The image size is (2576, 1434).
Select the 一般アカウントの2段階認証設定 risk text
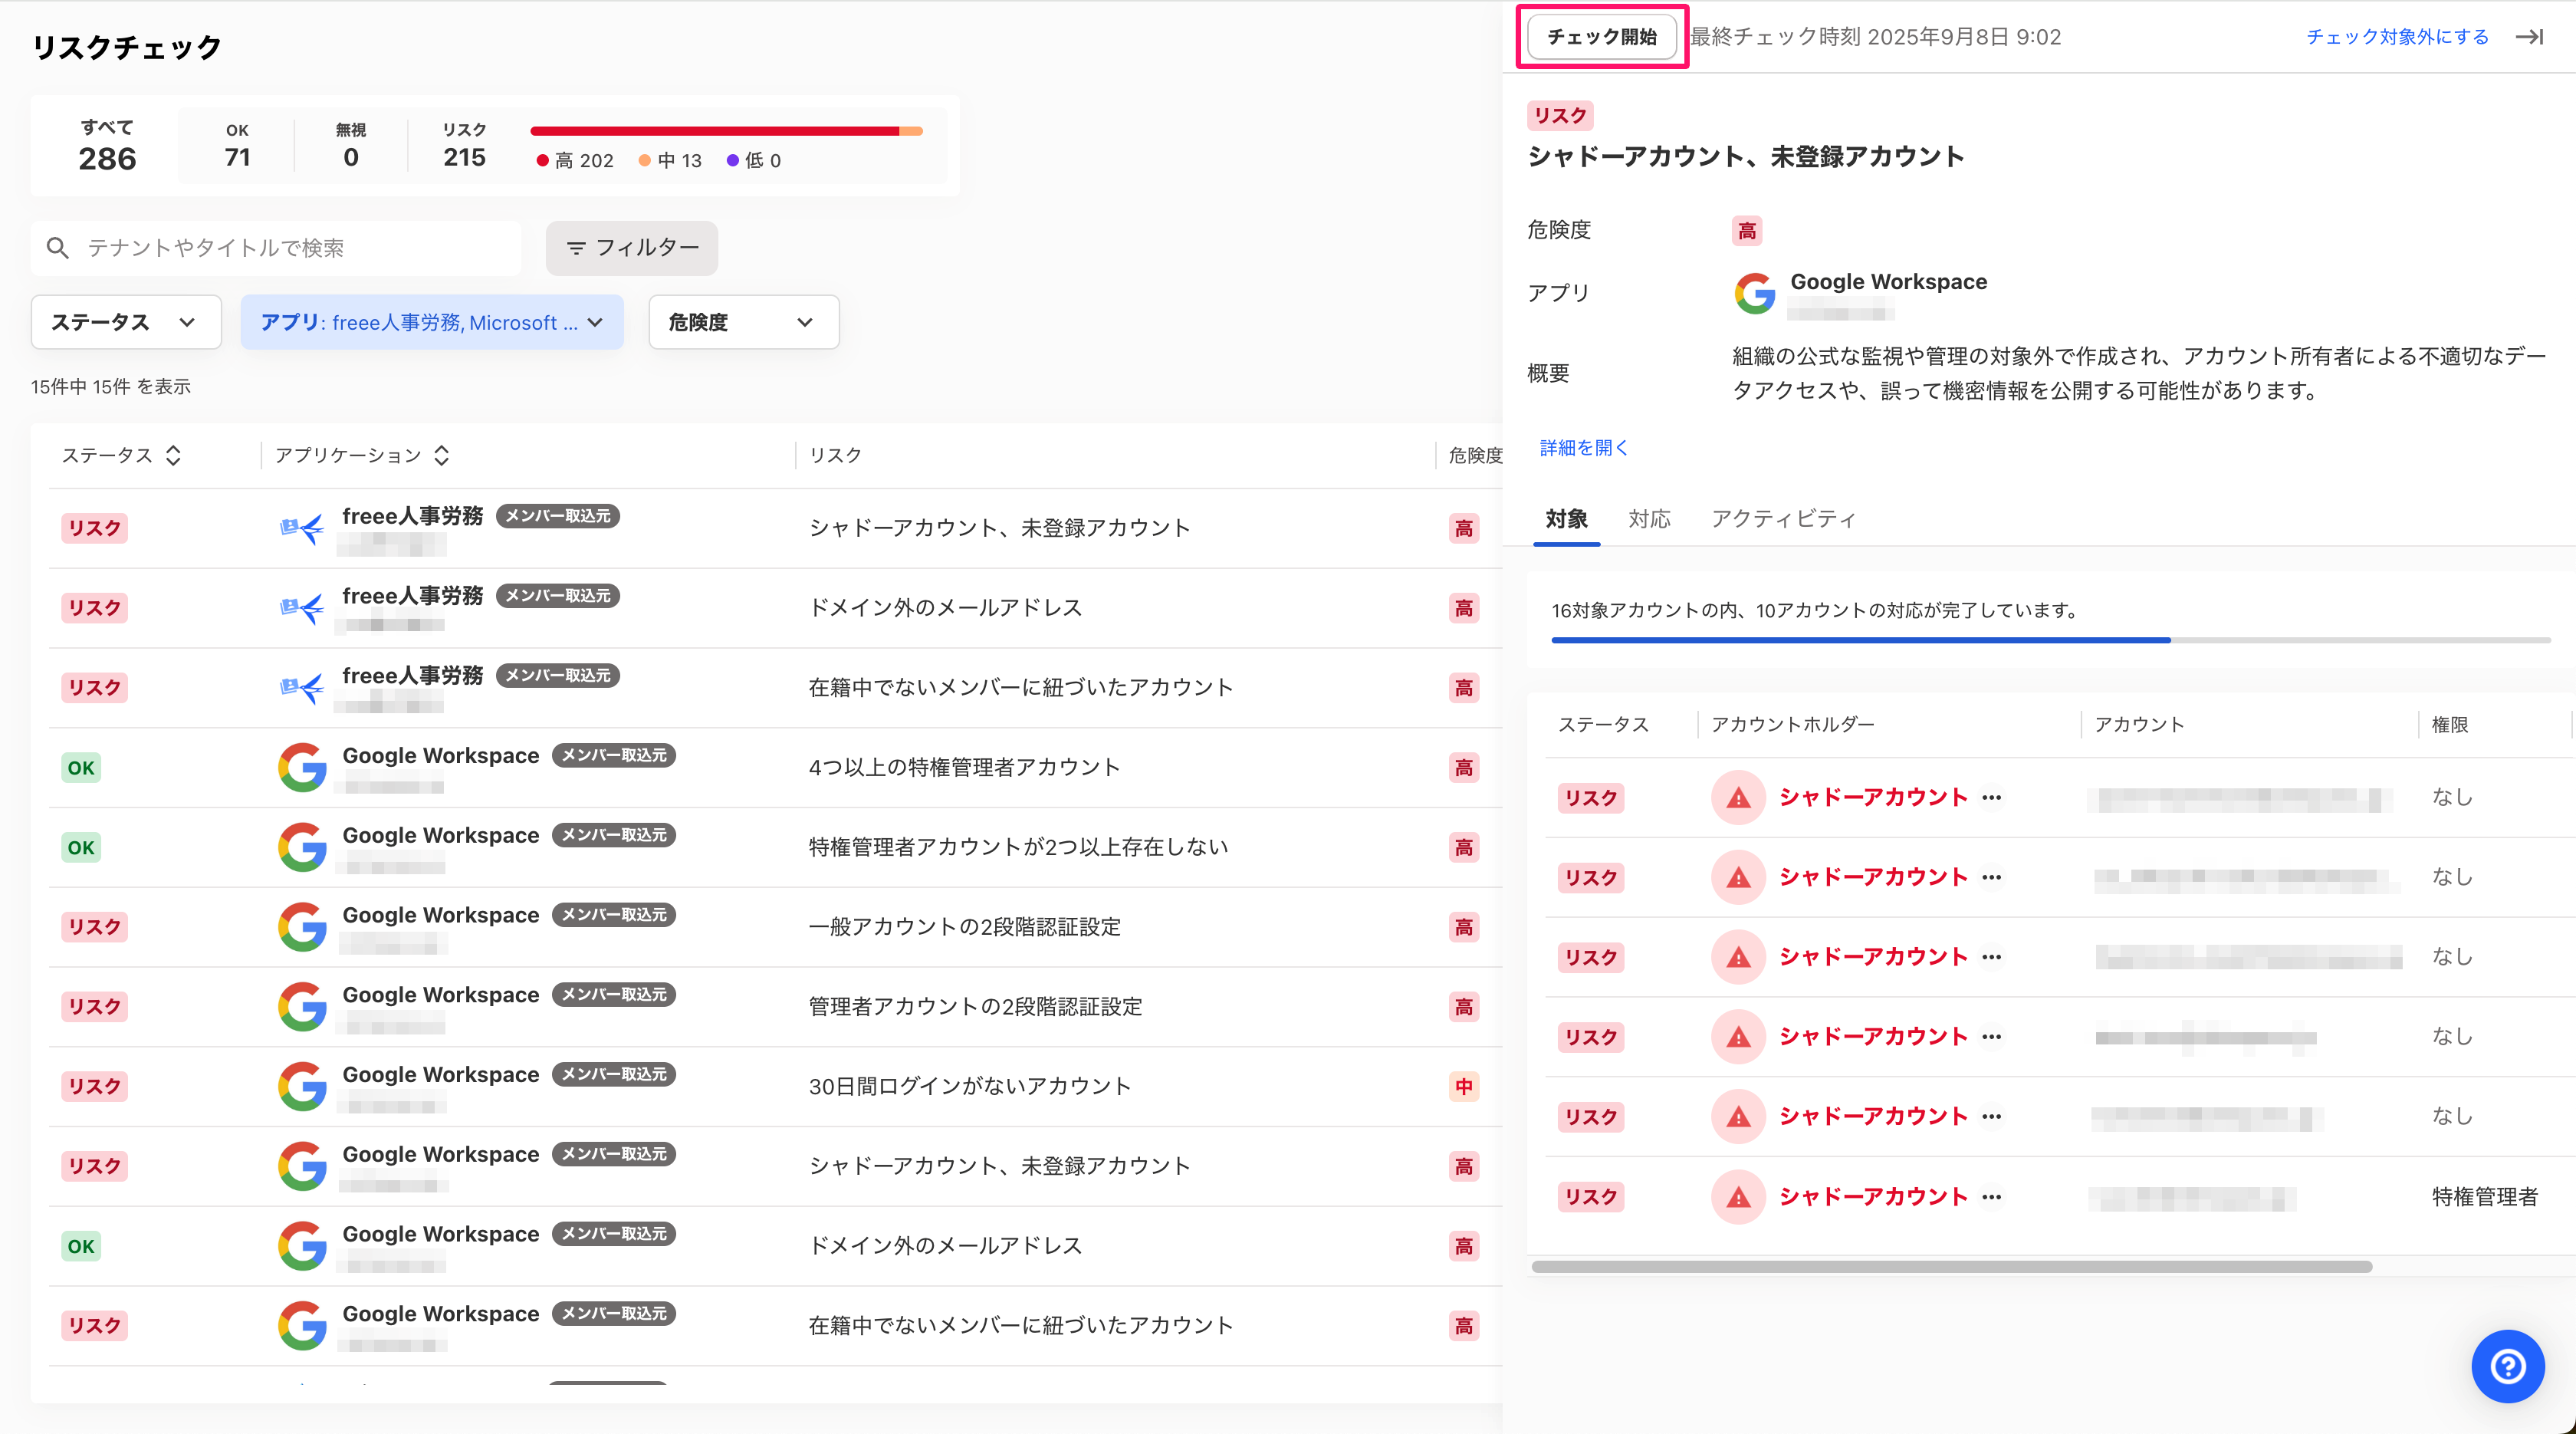pos(964,927)
